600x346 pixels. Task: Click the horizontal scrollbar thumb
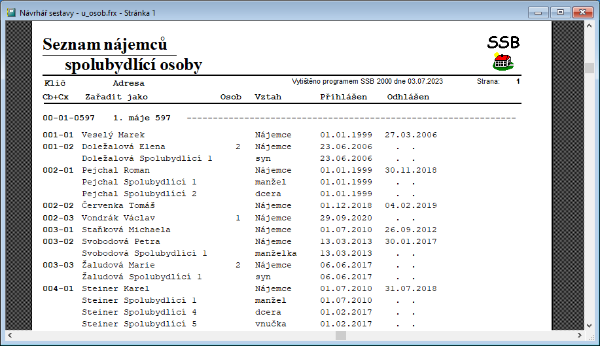coord(341,335)
